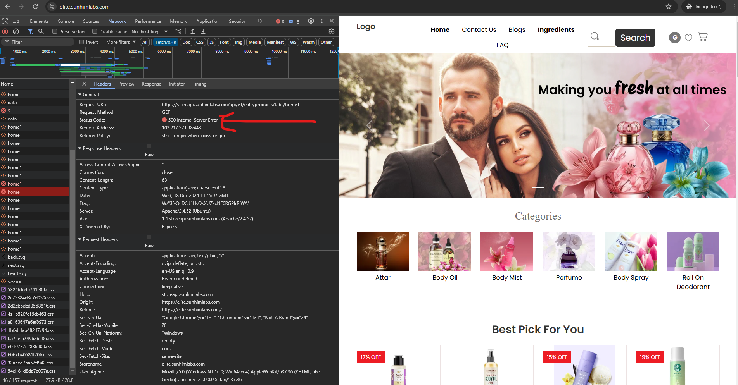Switch to the Preview tab

[x=126, y=84]
